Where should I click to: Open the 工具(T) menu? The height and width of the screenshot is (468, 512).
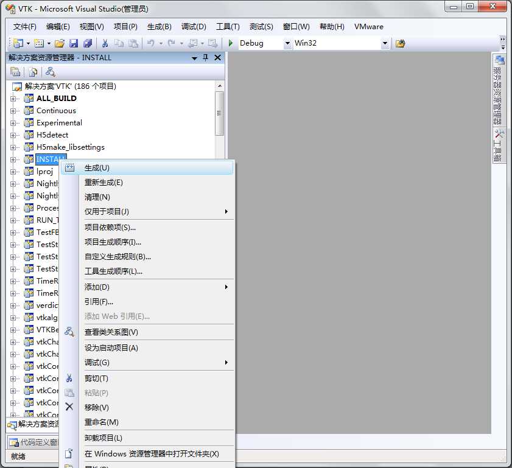pos(228,27)
